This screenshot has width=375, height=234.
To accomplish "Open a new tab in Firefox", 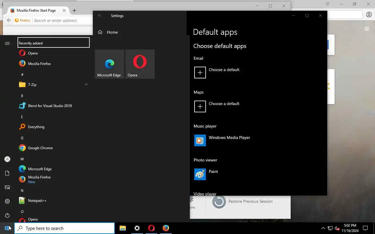I will (x=74, y=11).
